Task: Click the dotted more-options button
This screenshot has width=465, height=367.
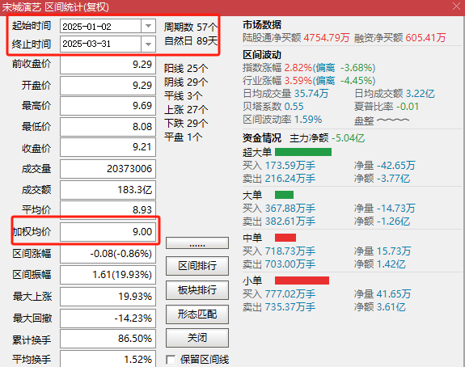Action: 197,243
